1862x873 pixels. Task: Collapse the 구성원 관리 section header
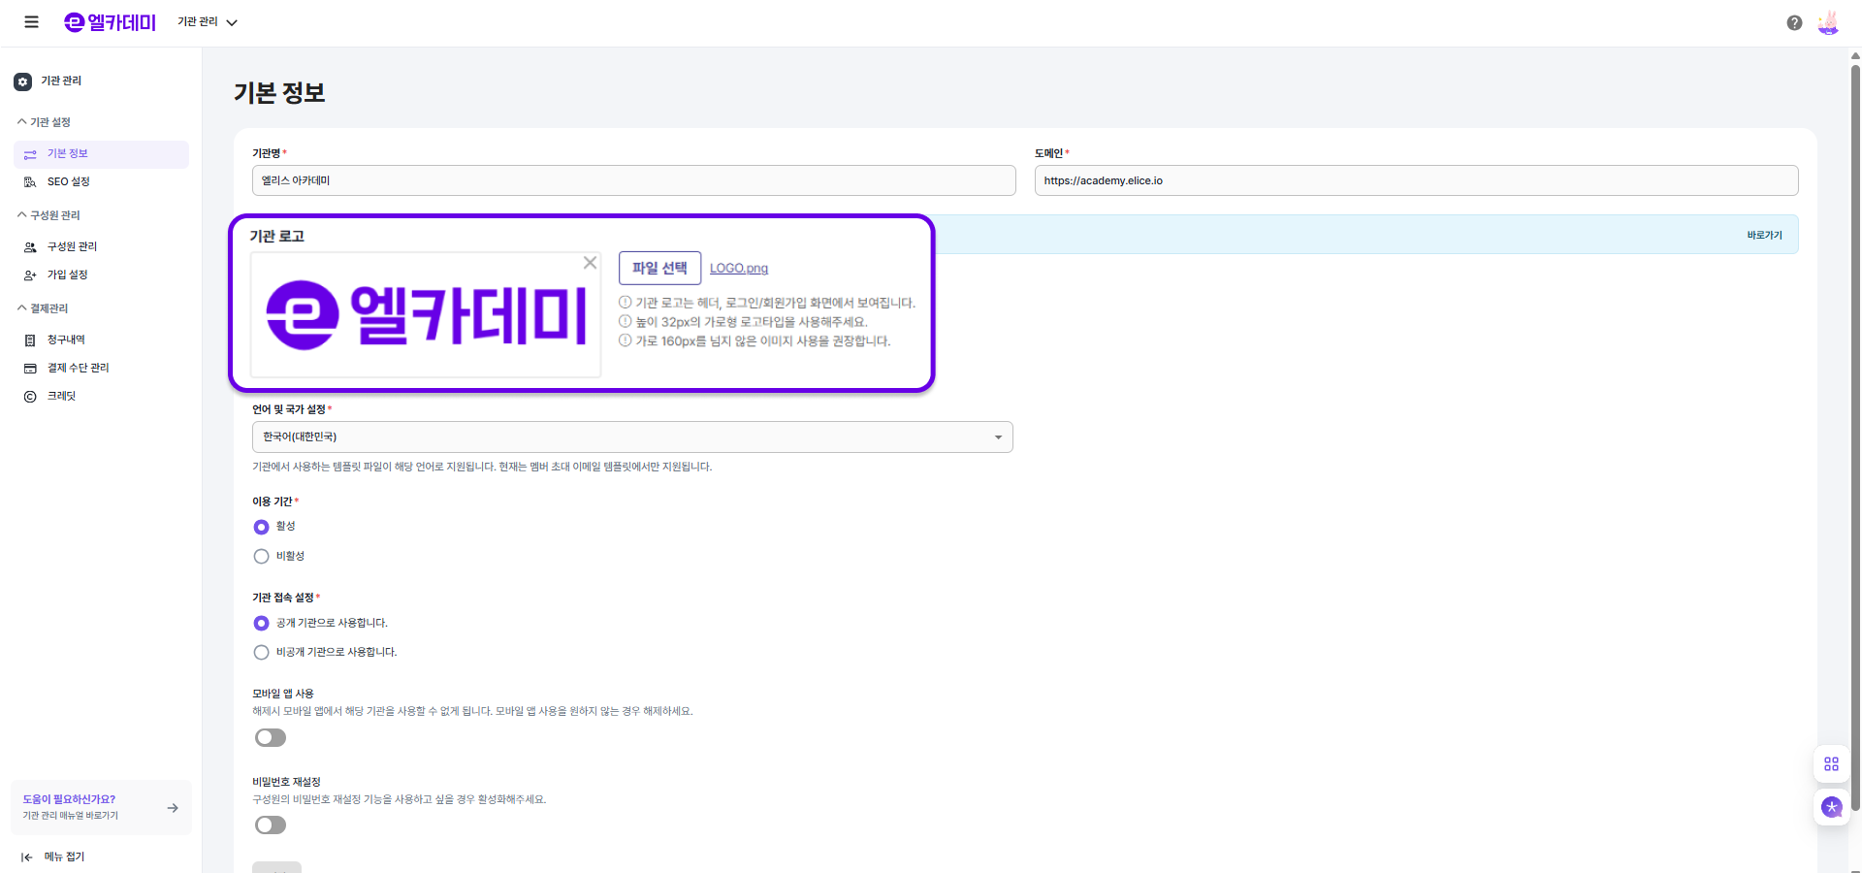pyautogui.click(x=49, y=215)
